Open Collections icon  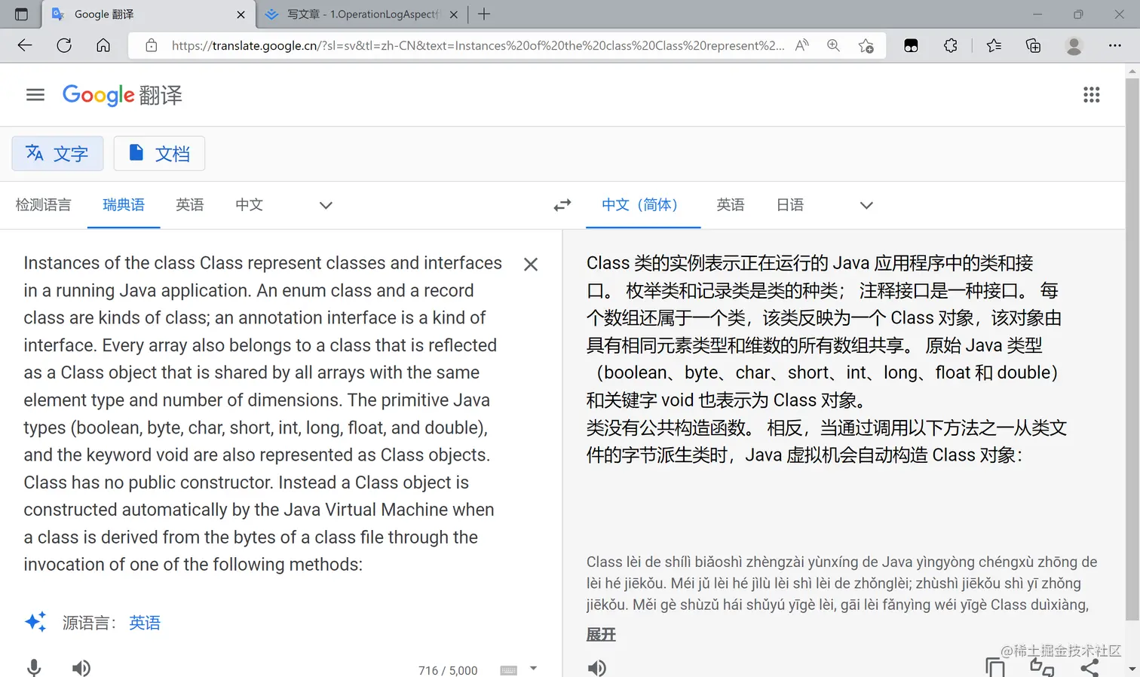[x=1034, y=45]
